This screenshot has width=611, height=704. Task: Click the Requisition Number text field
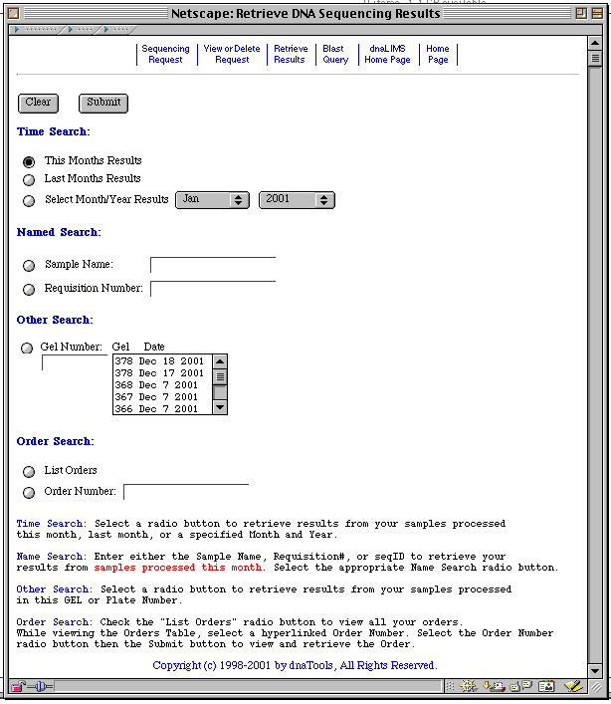click(x=213, y=289)
